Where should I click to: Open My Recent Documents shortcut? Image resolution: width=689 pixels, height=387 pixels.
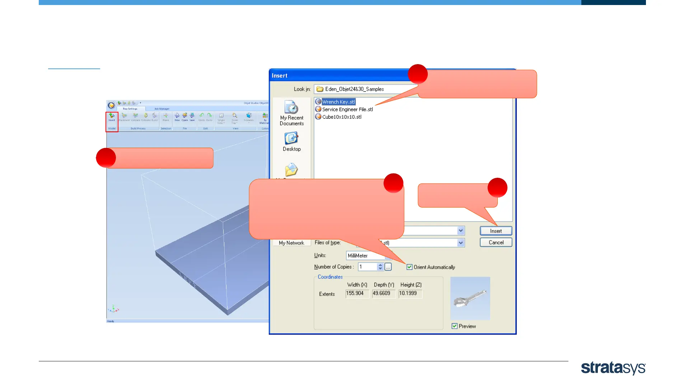pyautogui.click(x=291, y=113)
